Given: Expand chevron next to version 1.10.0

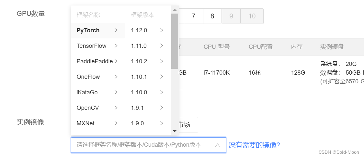Looking at the screenshot, I should coord(162,92).
